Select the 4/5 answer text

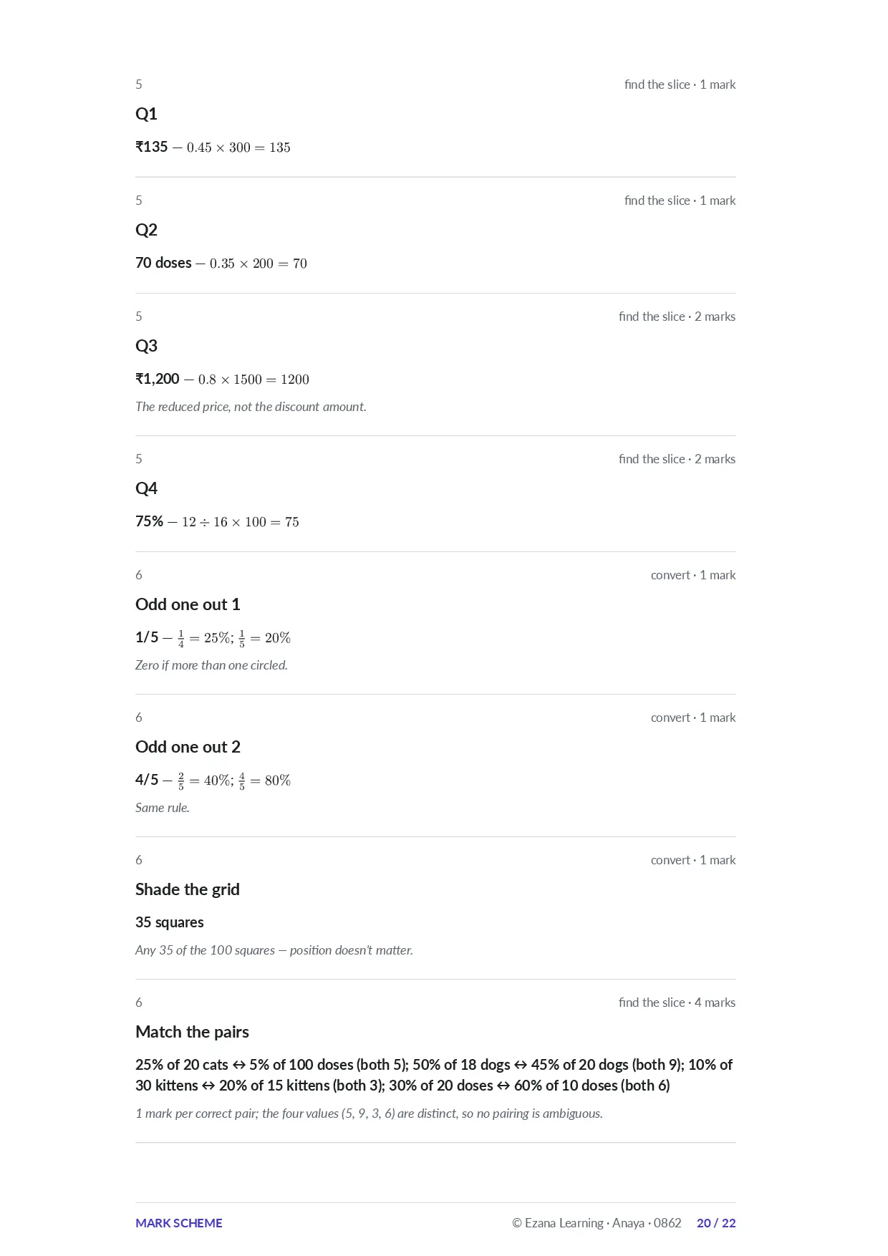(147, 780)
